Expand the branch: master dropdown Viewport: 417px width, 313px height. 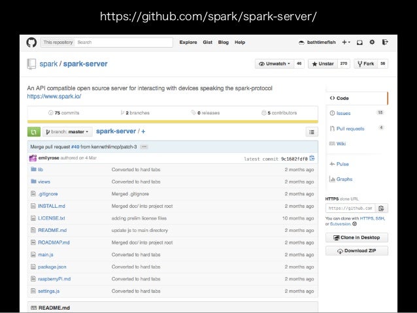tap(67, 131)
